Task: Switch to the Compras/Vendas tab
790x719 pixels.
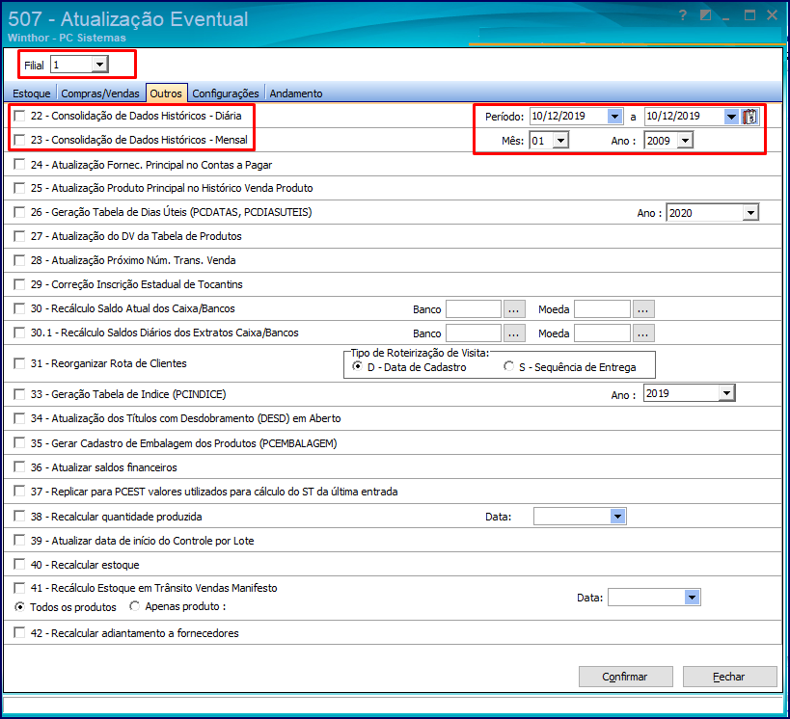Action: pos(100,93)
